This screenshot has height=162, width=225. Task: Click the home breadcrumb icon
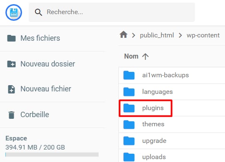124,34
